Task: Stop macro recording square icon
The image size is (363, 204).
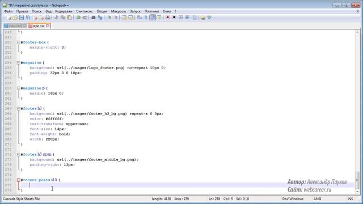Action: click(x=174, y=18)
